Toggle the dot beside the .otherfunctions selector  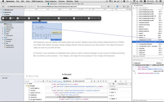[162, 25]
